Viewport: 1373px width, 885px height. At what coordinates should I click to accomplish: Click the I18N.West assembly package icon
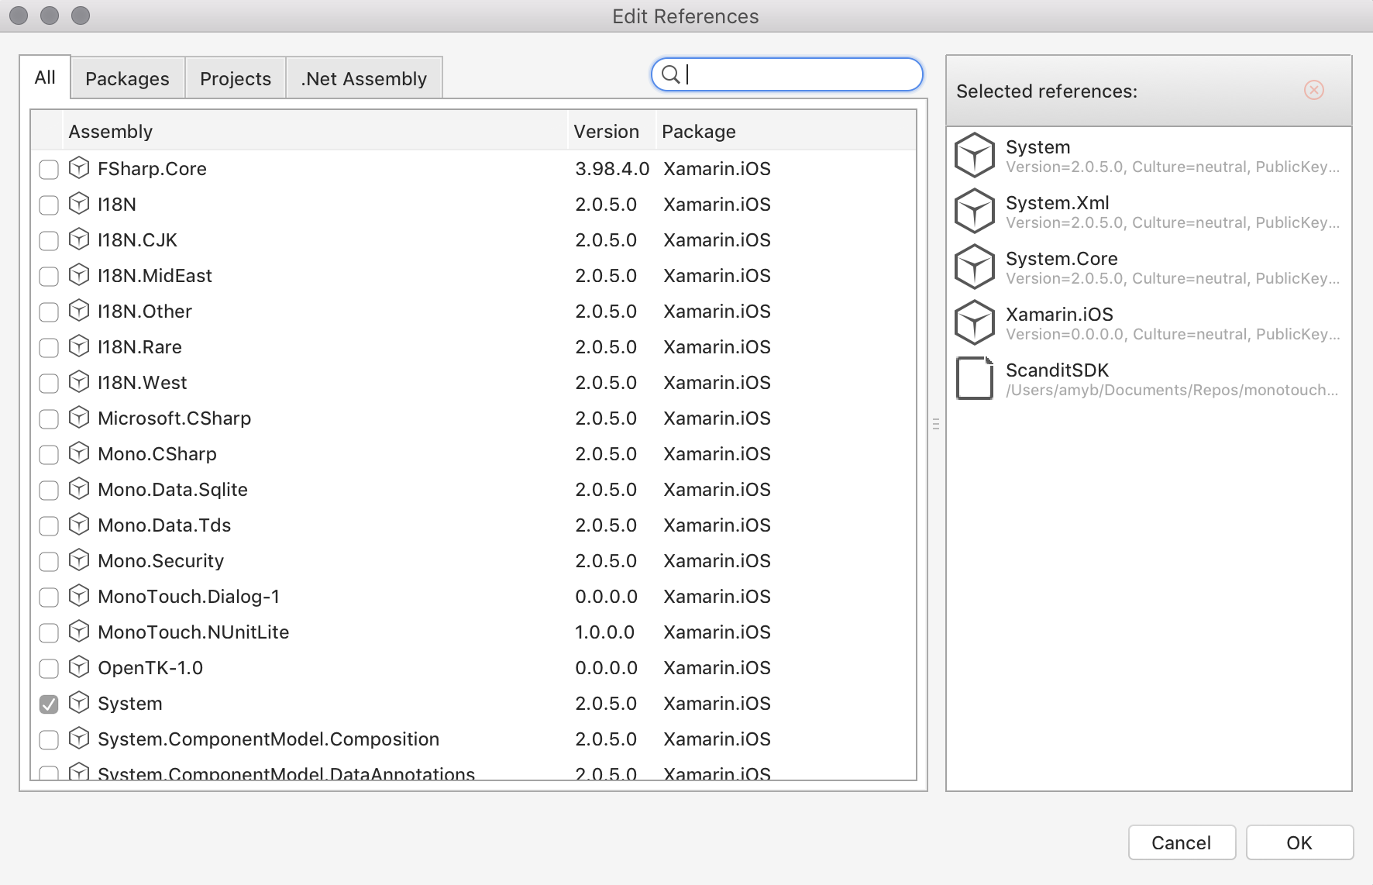79,381
